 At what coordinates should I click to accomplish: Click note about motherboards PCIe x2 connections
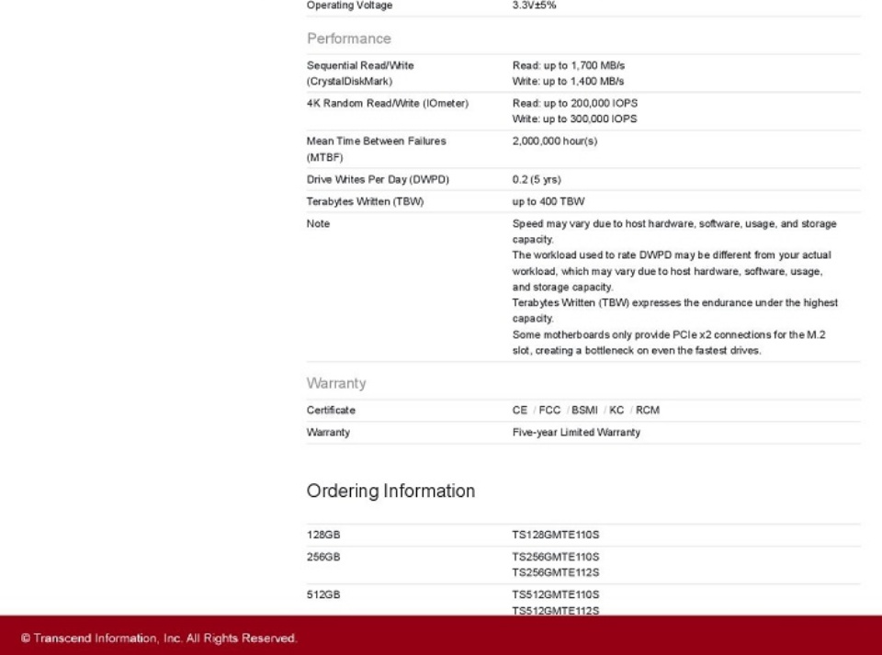(669, 343)
